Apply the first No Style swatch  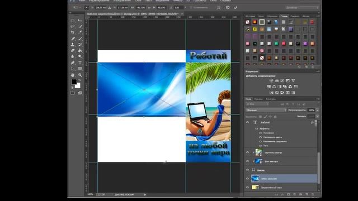pos(247,22)
